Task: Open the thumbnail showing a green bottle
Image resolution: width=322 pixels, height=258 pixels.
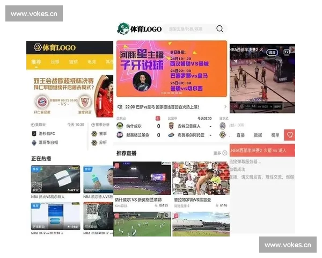Action: coord(98,179)
